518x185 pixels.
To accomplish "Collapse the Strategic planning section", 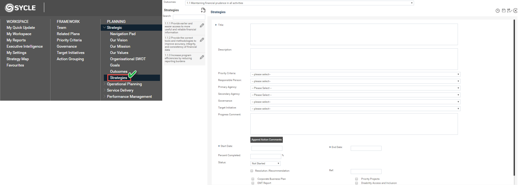I will coord(104,28).
